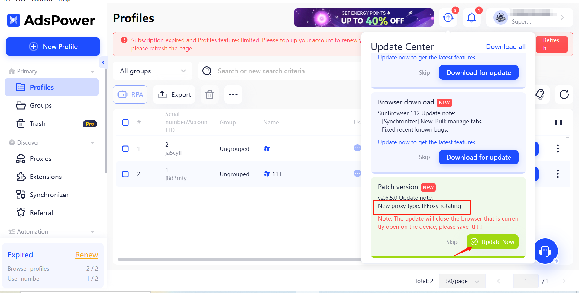Create a New Profile
Screen dimensions: 579x293
point(53,46)
